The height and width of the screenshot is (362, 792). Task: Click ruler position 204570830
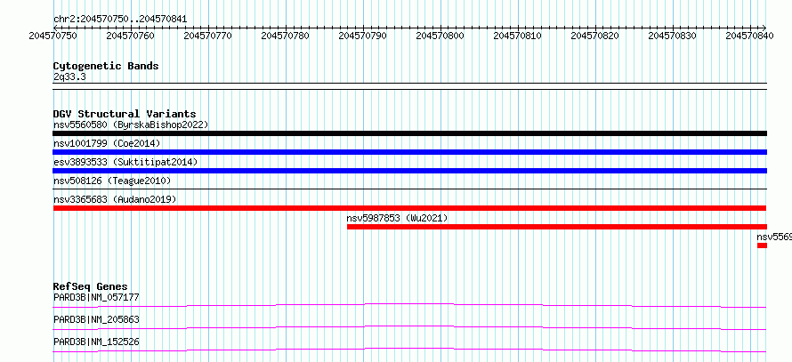[672, 36]
